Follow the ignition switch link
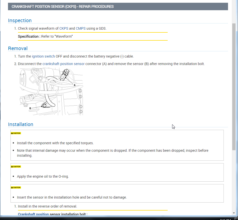The width and height of the screenshot is (238, 220). [43, 56]
